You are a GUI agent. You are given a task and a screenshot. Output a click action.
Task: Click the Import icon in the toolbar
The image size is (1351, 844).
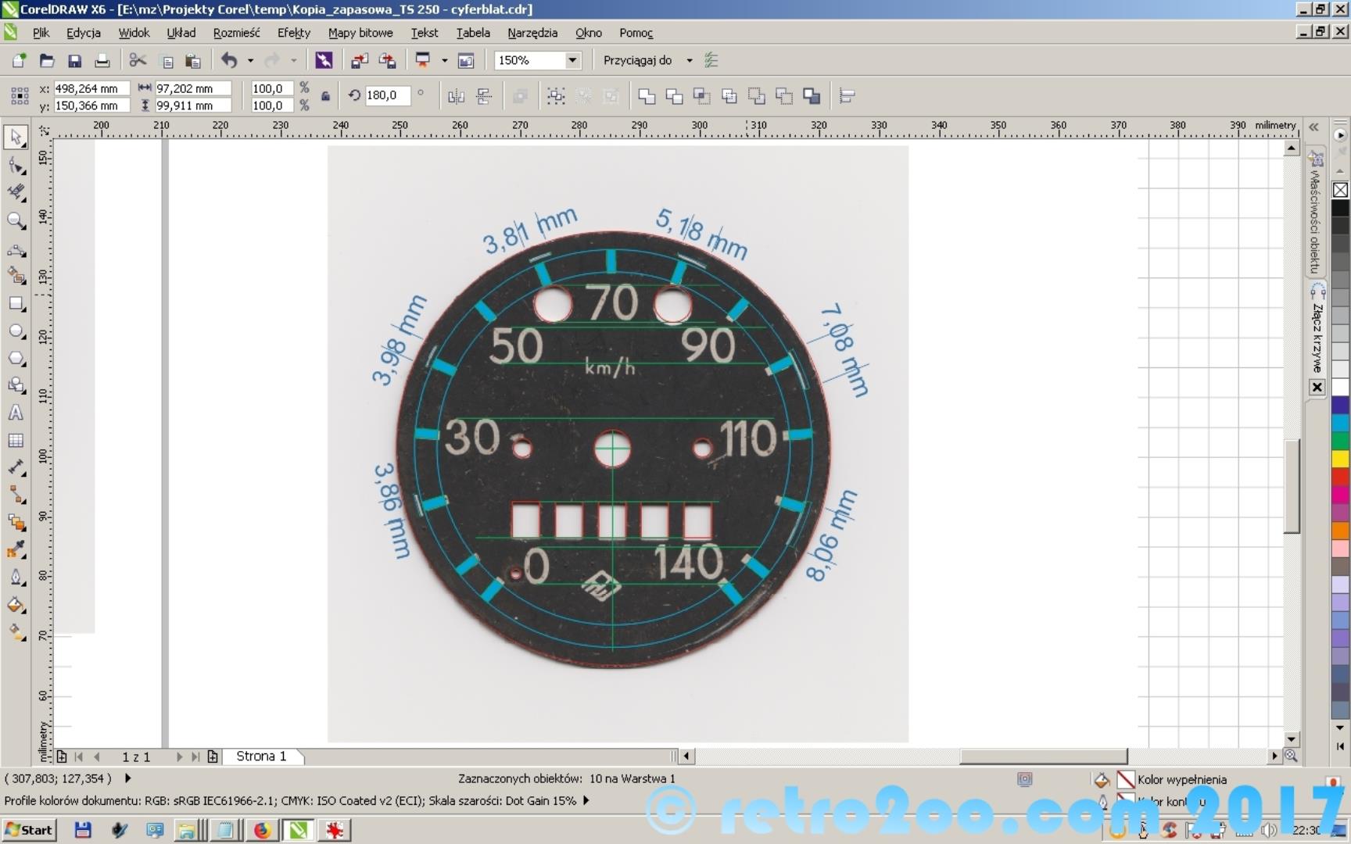point(359,61)
